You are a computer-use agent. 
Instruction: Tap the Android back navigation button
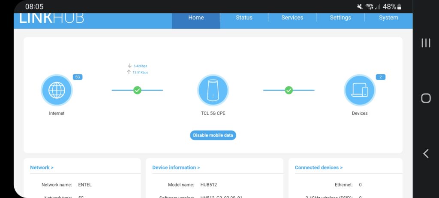tap(426, 153)
